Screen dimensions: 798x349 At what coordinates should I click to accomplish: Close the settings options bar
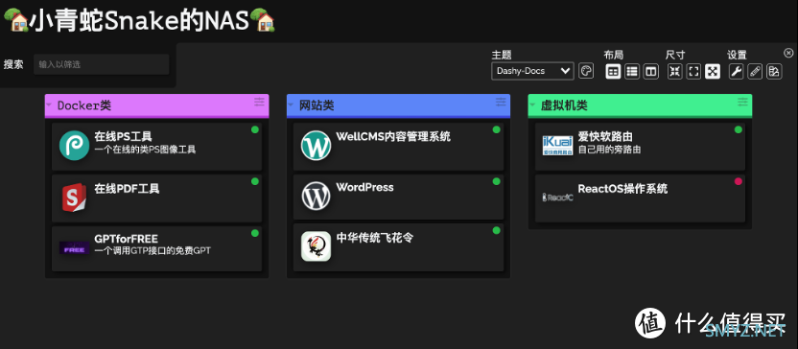[788, 53]
